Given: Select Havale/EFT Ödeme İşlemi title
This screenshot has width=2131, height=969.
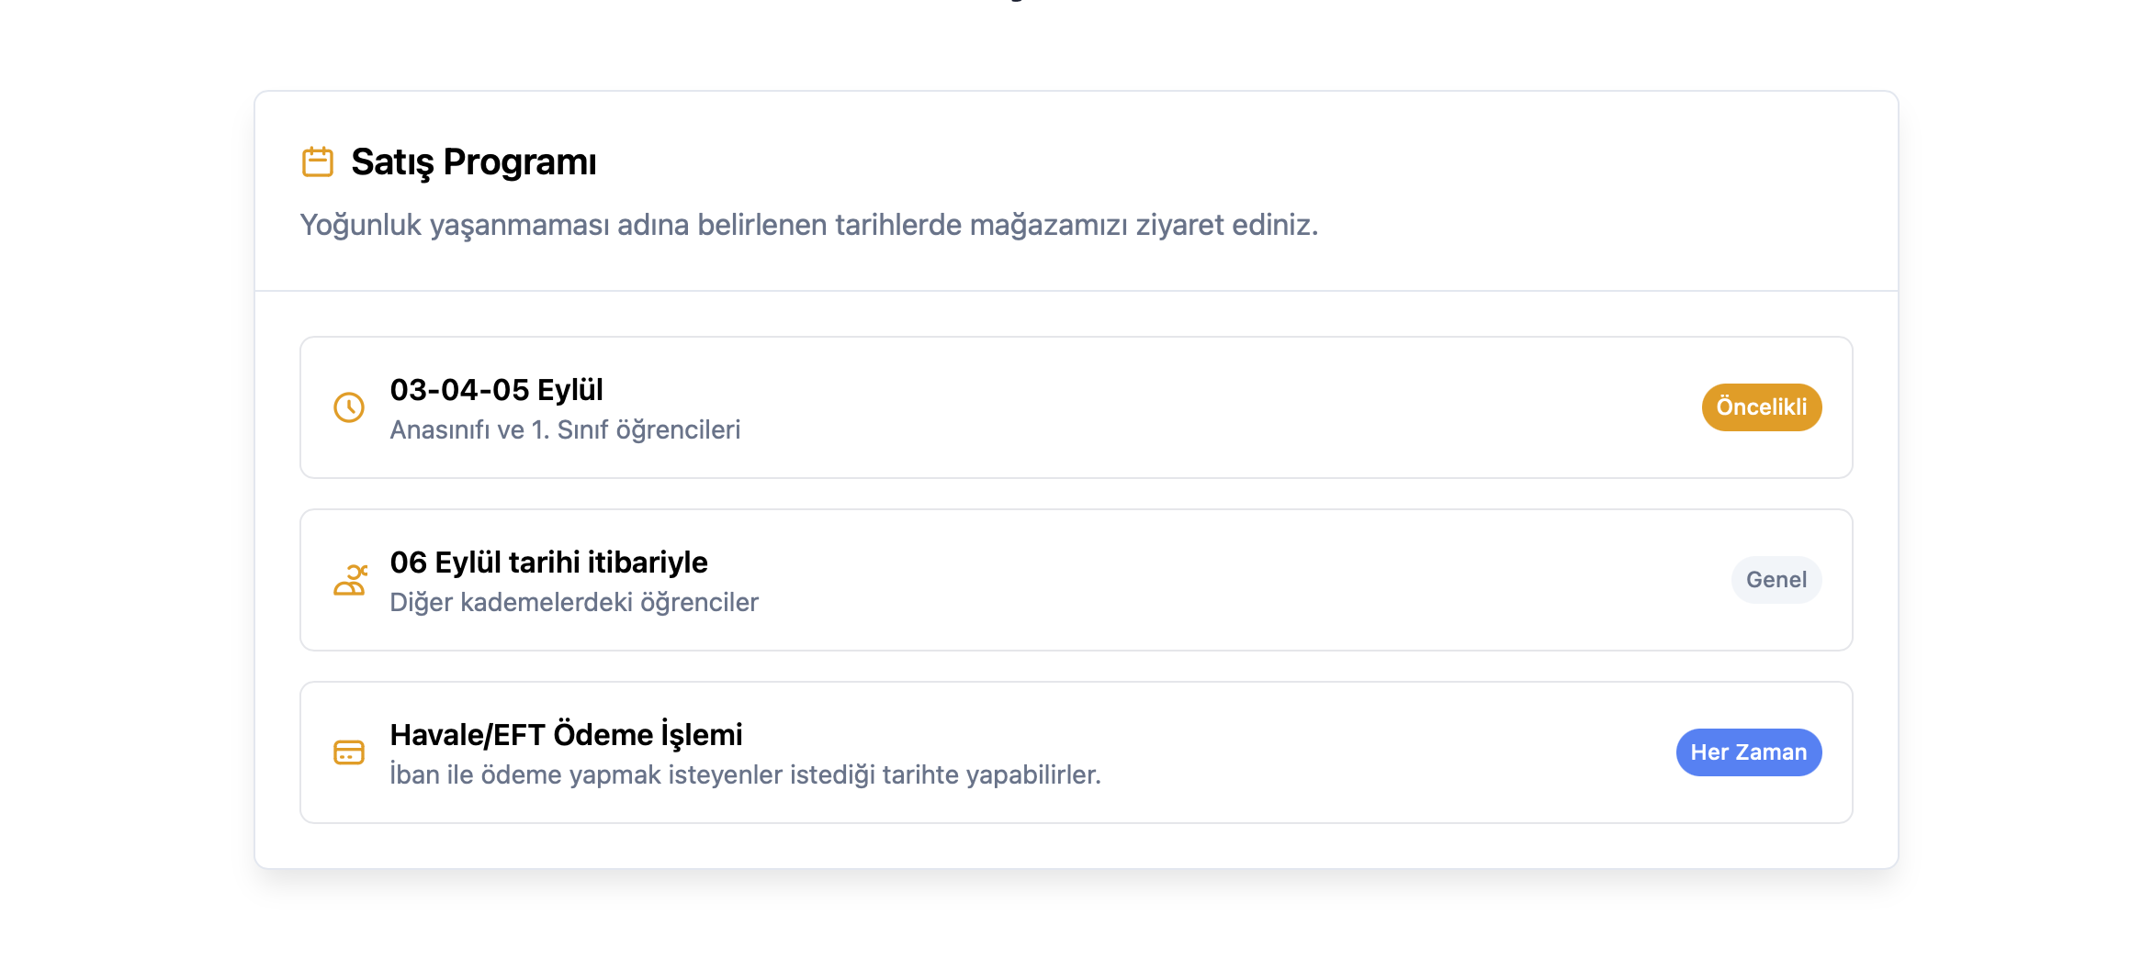Looking at the screenshot, I should [x=566, y=735].
